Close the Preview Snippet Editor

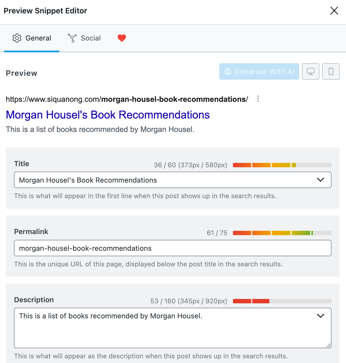[334, 11]
